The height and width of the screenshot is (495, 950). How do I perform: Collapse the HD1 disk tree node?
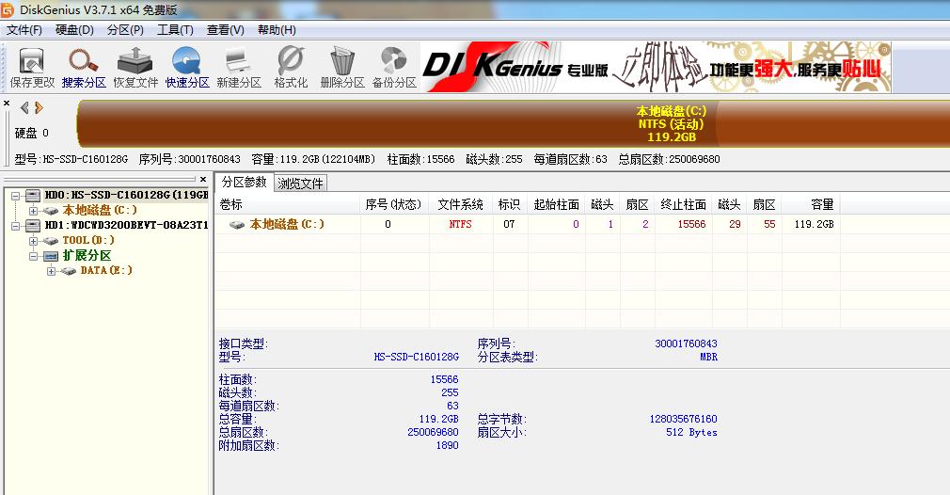coord(16,226)
